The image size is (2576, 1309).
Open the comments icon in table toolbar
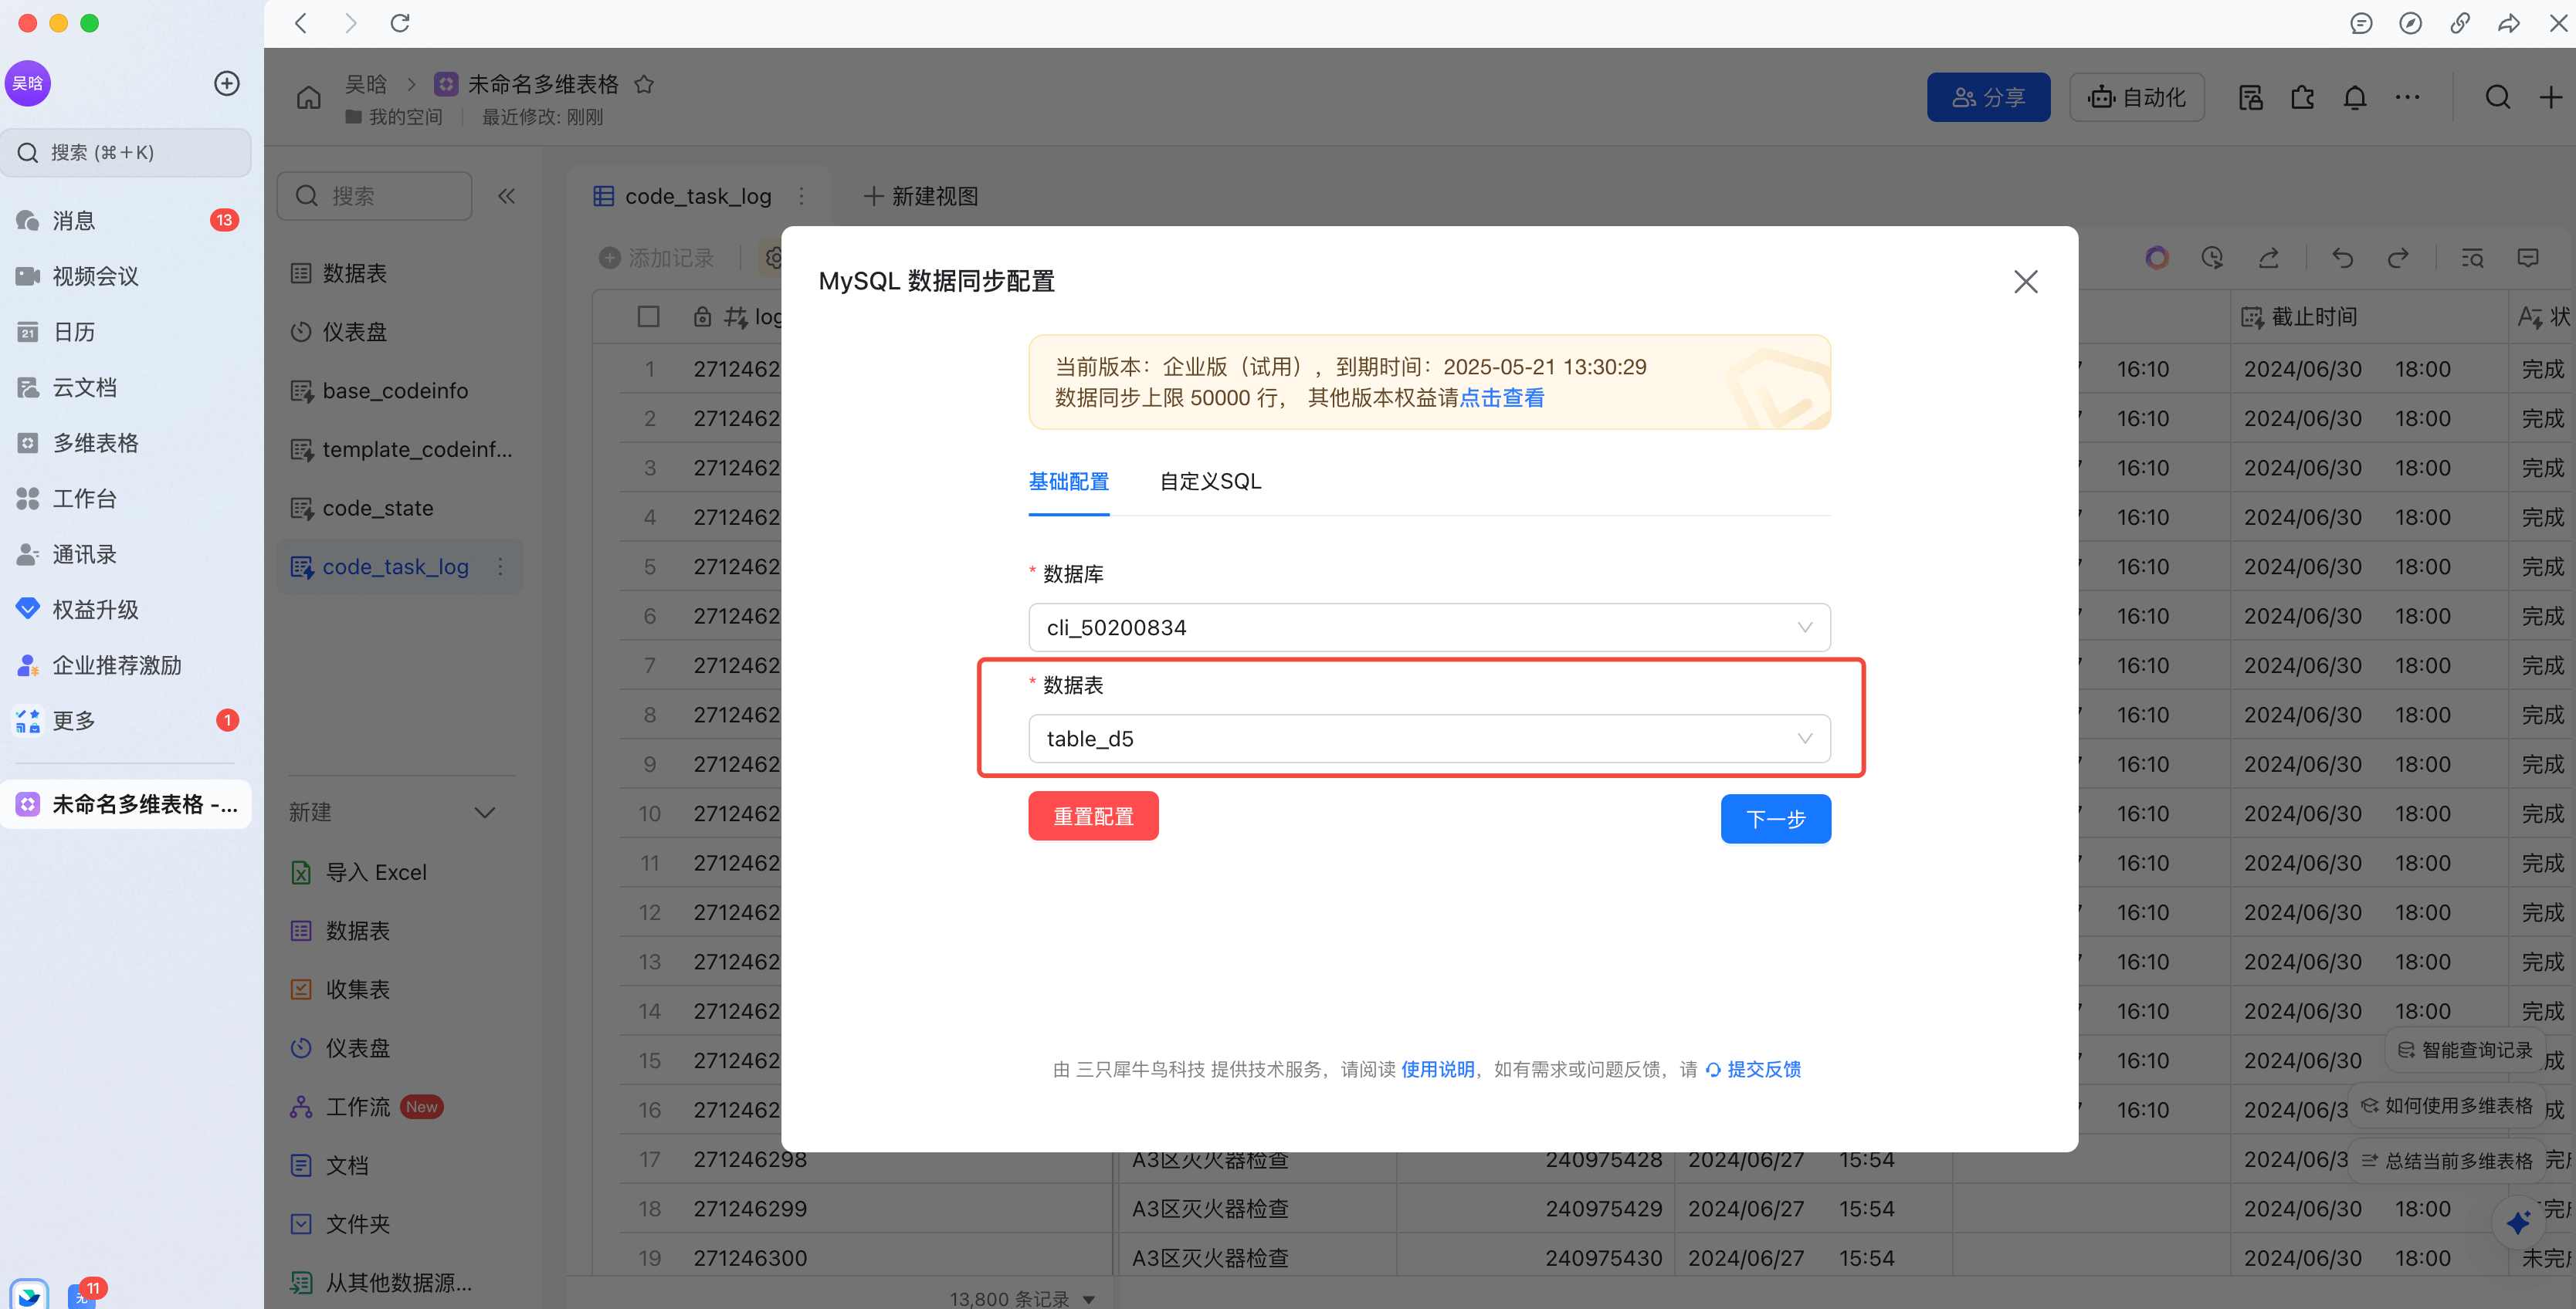click(x=2528, y=258)
